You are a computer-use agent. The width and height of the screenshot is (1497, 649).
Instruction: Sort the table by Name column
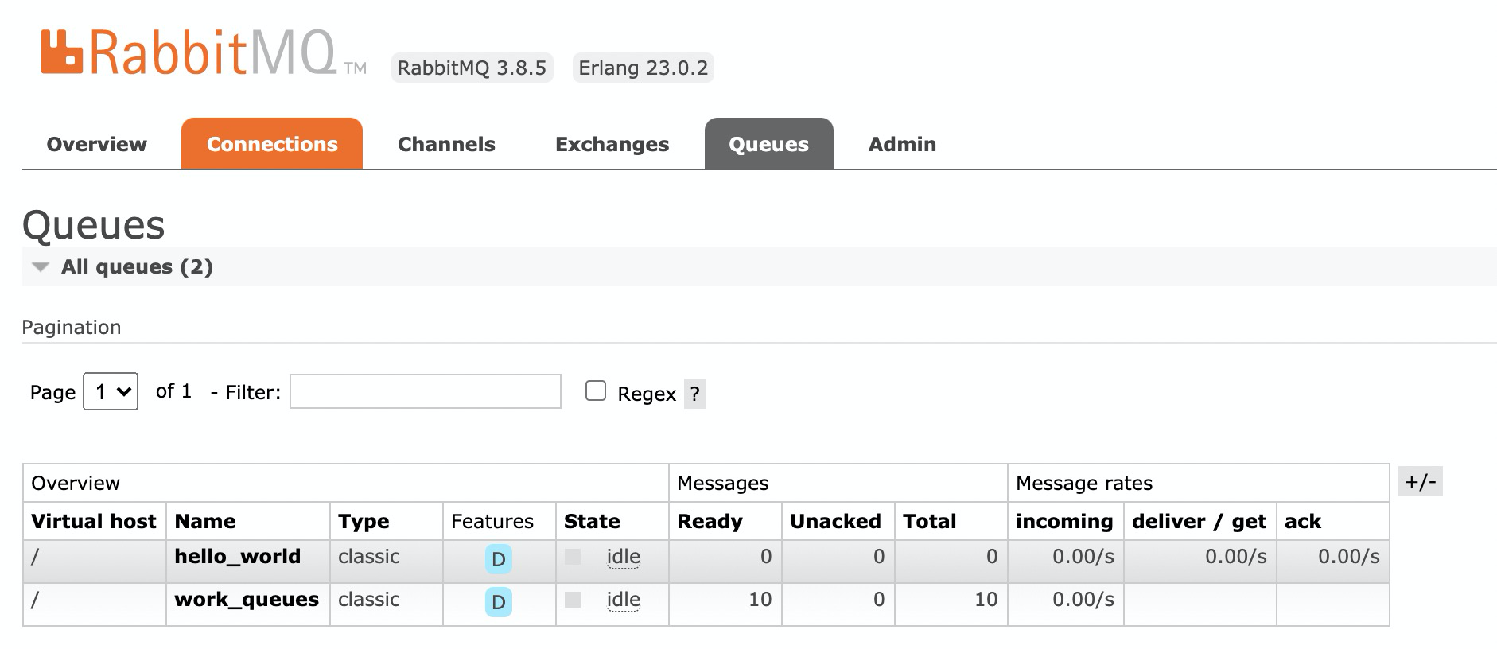coord(205,521)
